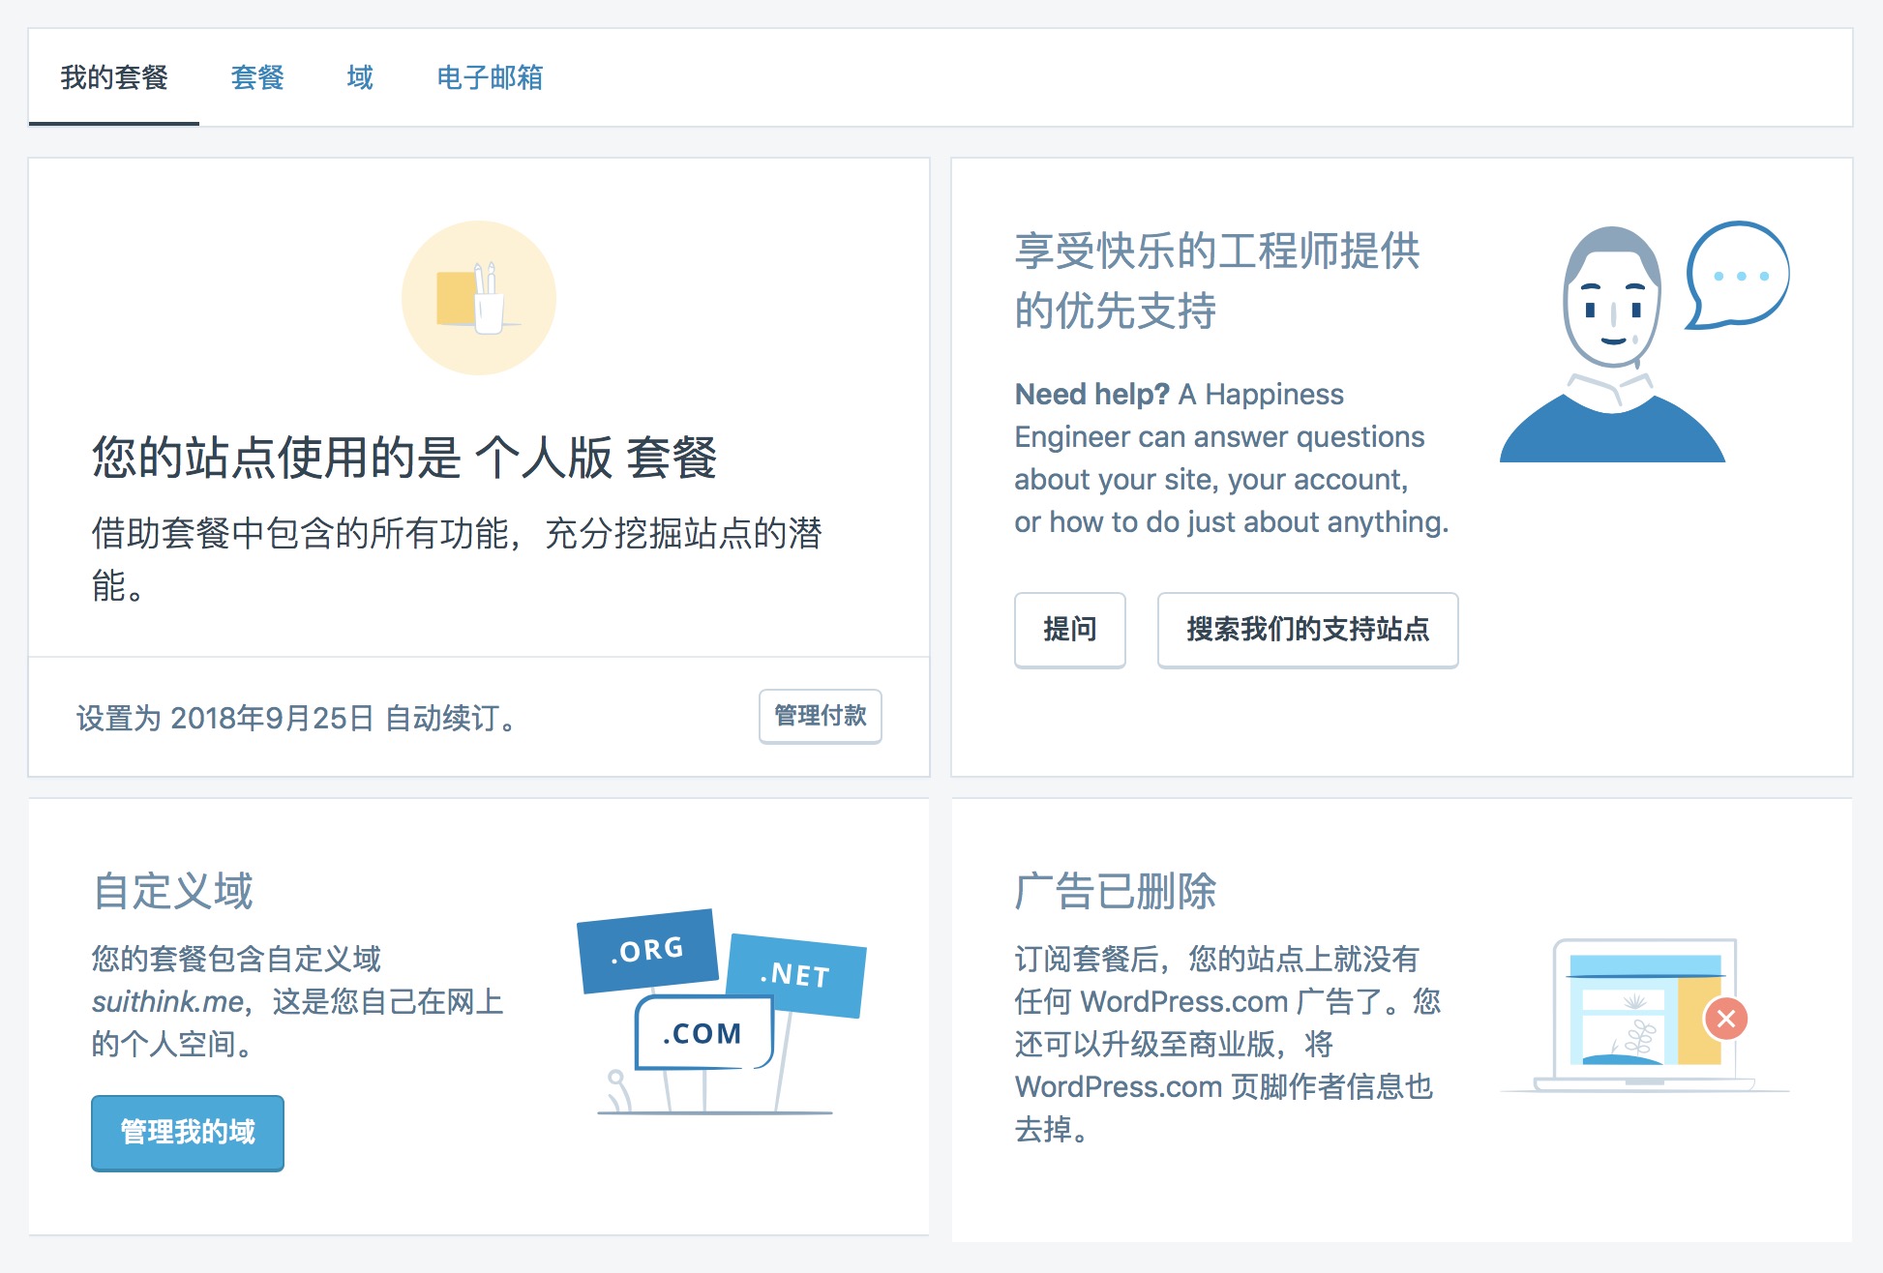The height and width of the screenshot is (1273, 1883).
Task: Click the auto-renew date text 2018年9月25日
Action: (272, 718)
